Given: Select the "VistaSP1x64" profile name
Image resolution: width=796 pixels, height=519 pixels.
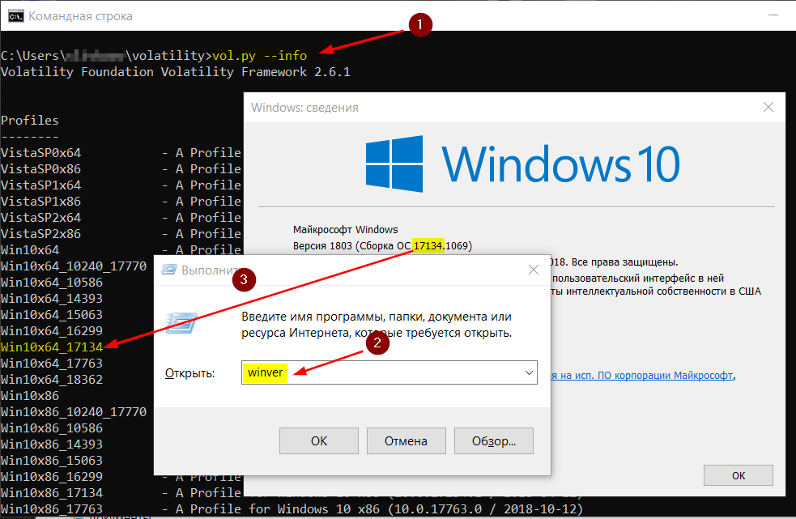Looking at the screenshot, I should point(41,185).
